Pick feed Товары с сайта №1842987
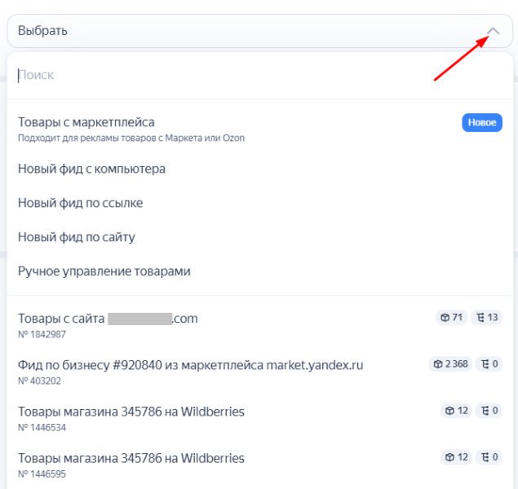This screenshot has width=518, height=489. [x=259, y=325]
